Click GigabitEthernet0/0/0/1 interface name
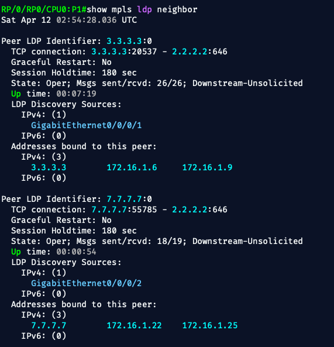 [x=86, y=125]
